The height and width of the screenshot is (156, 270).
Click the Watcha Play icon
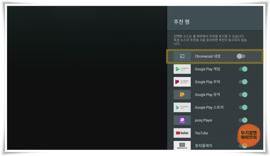tap(182, 145)
